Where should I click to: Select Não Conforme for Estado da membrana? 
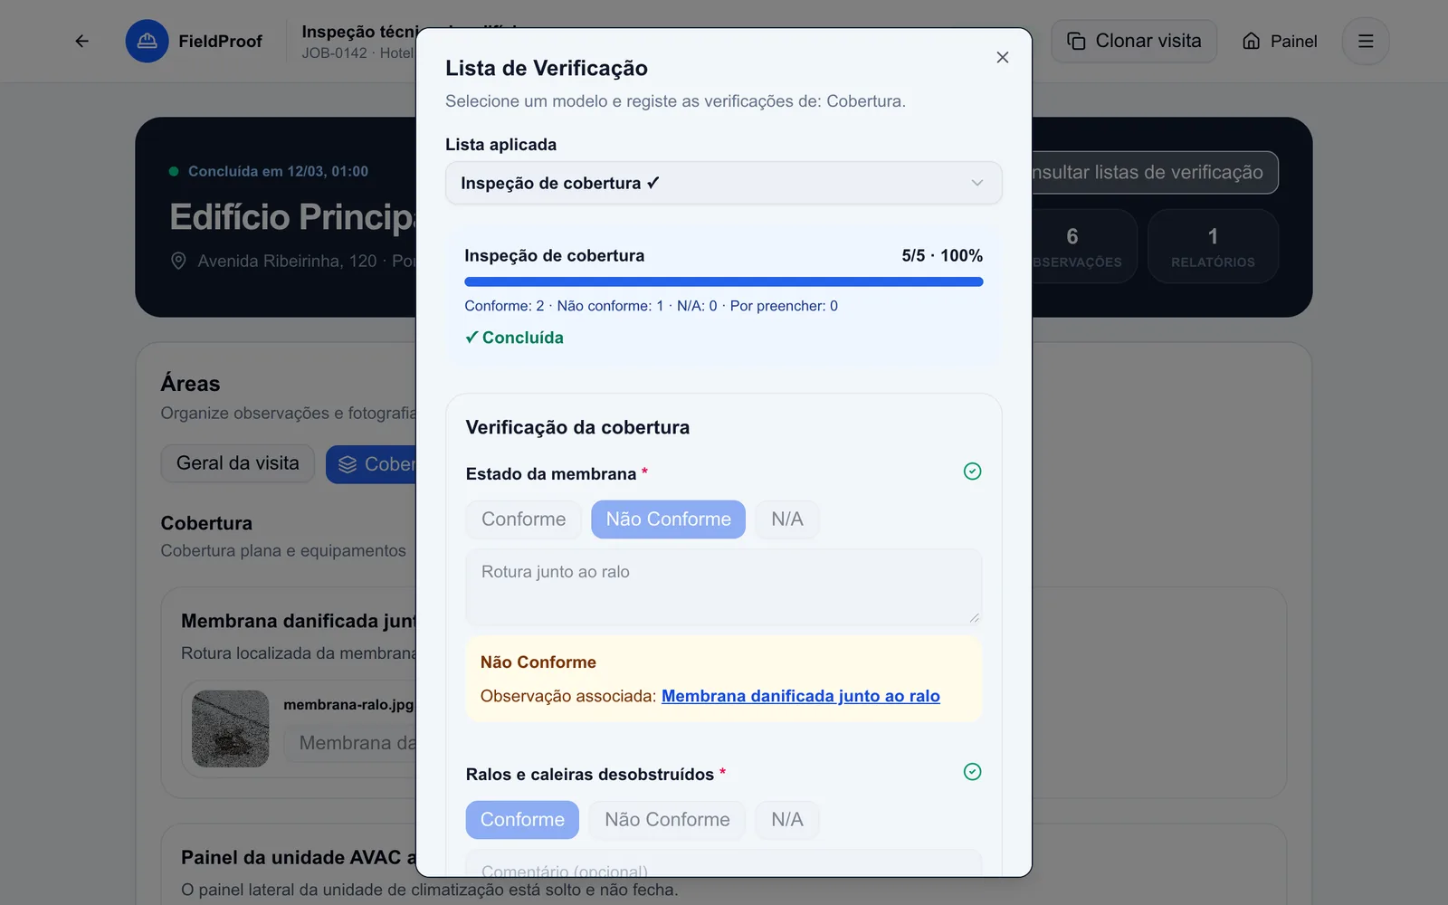pyautogui.click(x=668, y=519)
